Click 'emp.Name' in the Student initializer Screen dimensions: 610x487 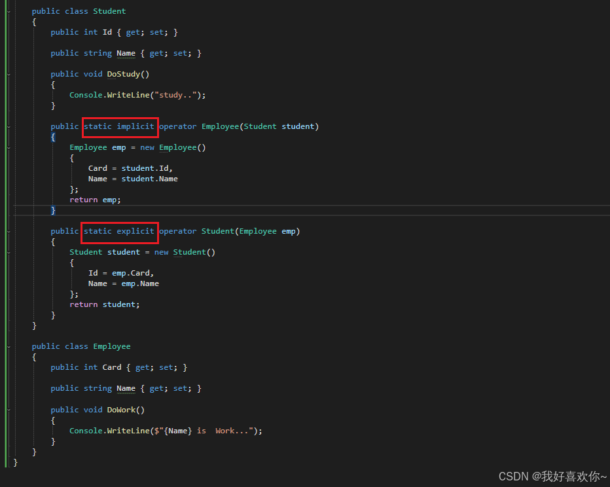click(x=140, y=283)
